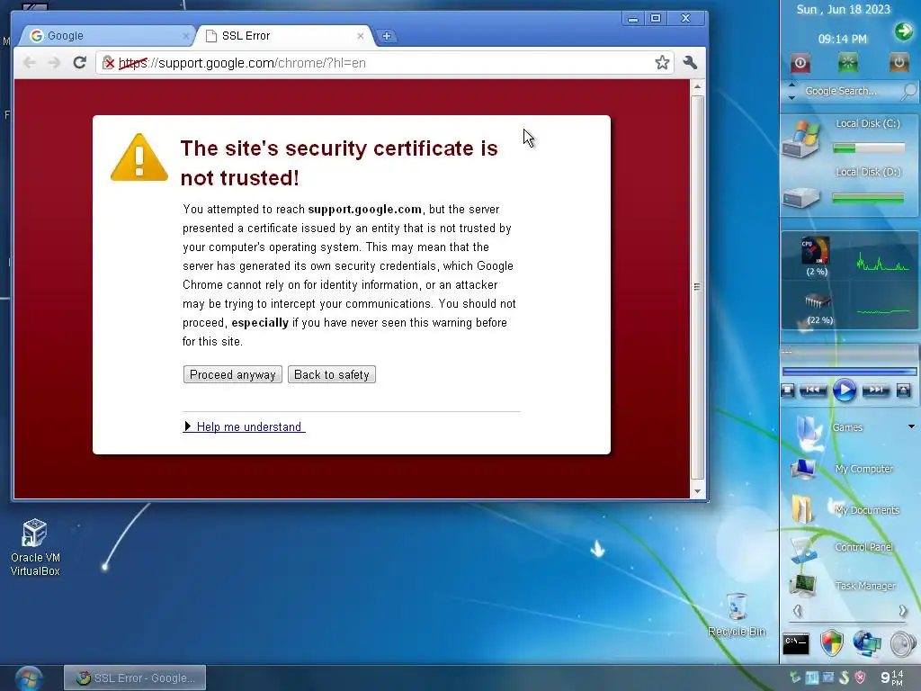Switch to the Google tab
921x691 pixels.
tap(106, 36)
